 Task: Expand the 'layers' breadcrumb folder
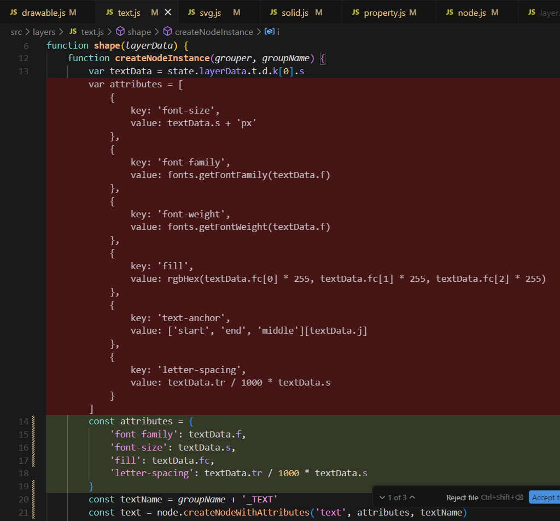[x=44, y=32]
